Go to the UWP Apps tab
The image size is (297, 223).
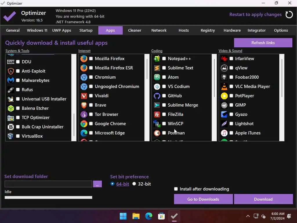pyautogui.click(x=61, y=30)
